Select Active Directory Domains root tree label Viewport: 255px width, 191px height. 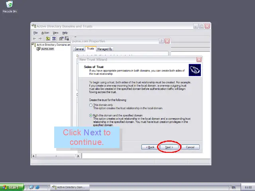[53, 45]
